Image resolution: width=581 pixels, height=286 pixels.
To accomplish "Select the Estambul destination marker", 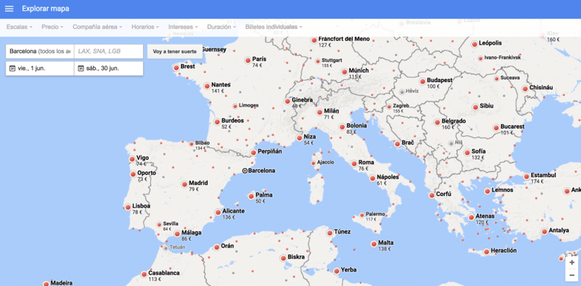I will [527, 176].
